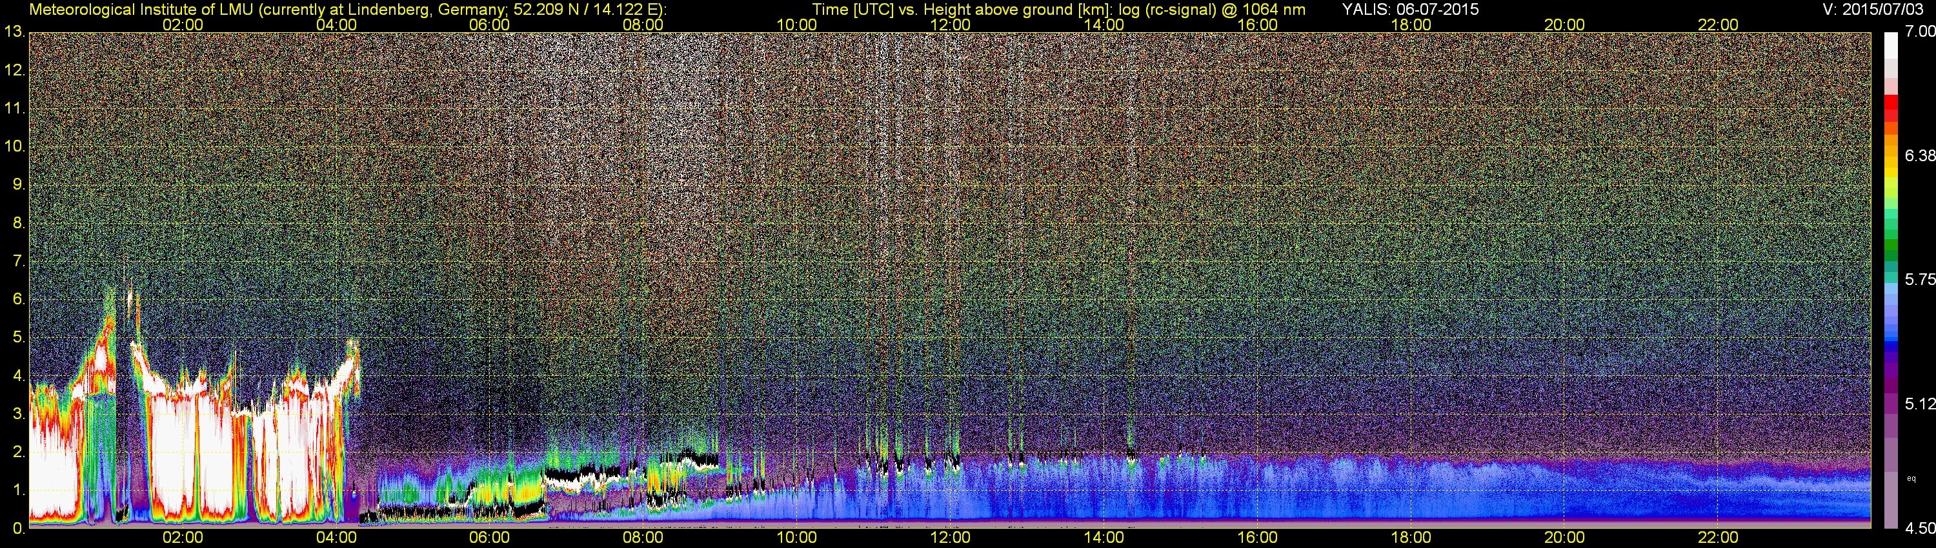Pick the 04:00 tick label on the bottom axis
The height and width of the screenshot is (548, 1936).
tap(336, 538)
